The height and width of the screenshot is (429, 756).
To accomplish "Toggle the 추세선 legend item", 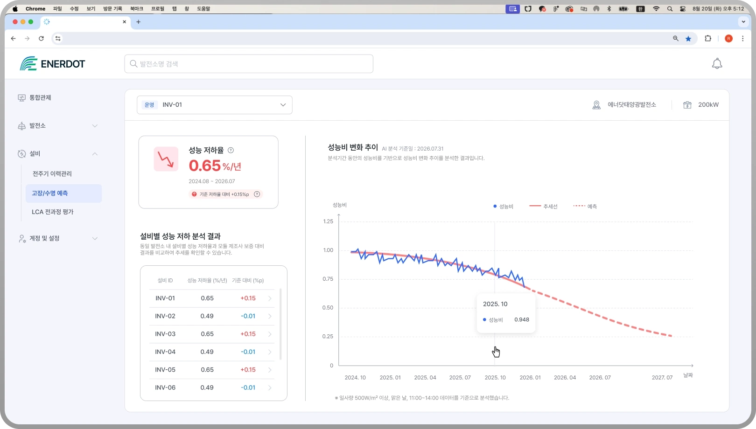I will (543, 206).
